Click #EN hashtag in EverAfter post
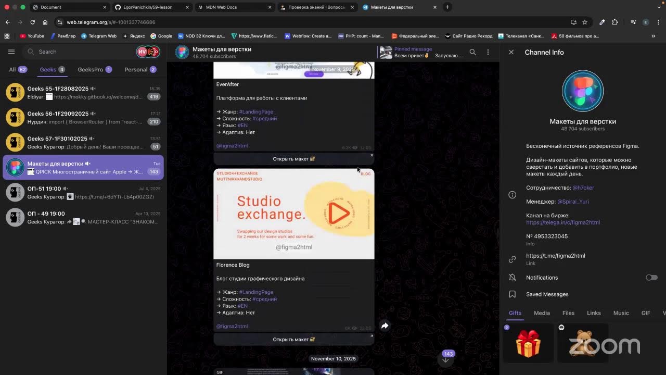This screenshot has width=666, height=375. (x=242, y=126)
